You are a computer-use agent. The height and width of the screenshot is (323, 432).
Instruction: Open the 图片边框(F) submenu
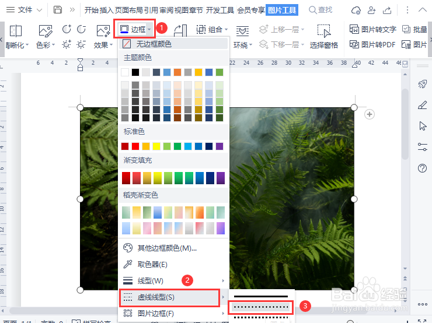pos(173,313)
